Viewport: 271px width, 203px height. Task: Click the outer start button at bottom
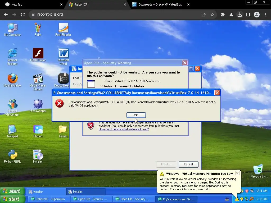tap(12, 199)
